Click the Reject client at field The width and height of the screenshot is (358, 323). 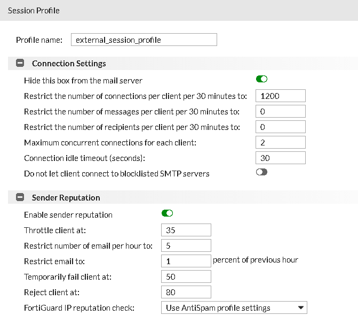[x=186, y=292]
